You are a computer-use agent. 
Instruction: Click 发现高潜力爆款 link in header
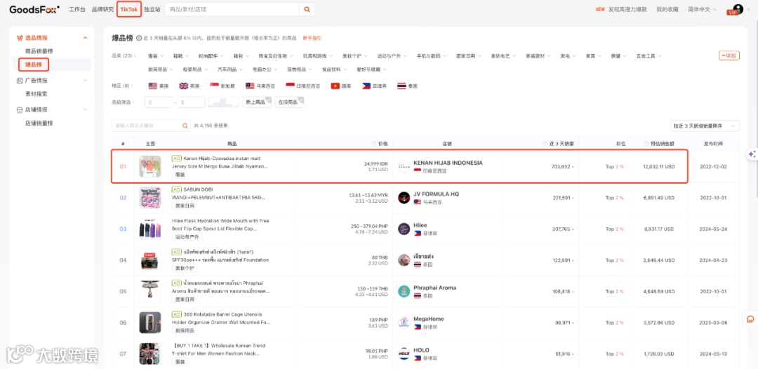[627, 9]
